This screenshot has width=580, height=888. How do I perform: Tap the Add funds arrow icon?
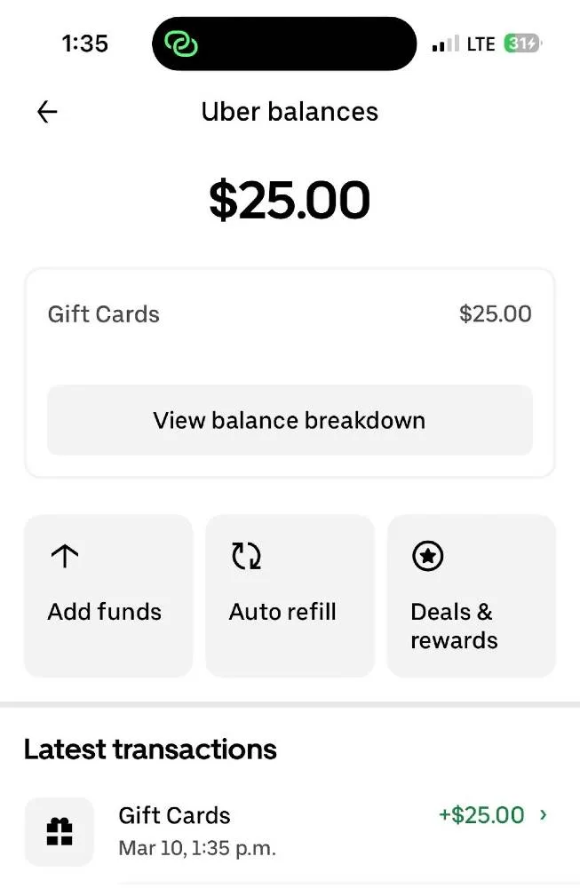tap(64, 555)
